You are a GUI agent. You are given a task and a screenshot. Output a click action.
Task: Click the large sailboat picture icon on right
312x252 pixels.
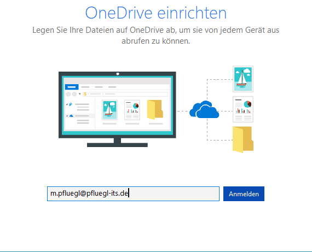coord(243,79)
